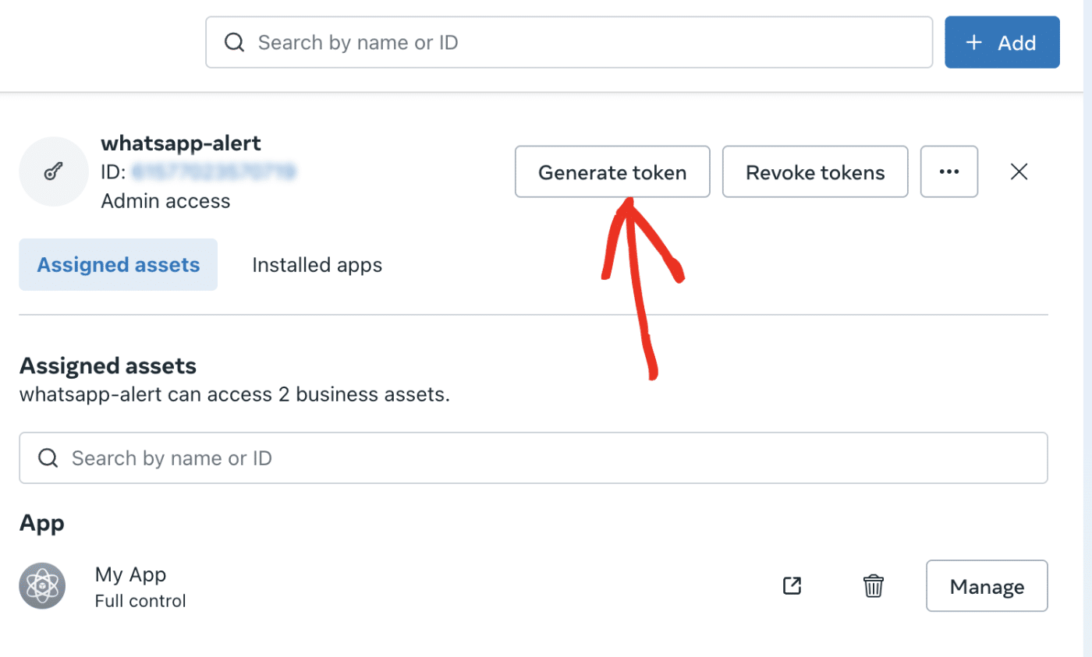This screenshot has width=1092, height=657.
Task: Switch to the Installed apps tab
Action: 317,264
